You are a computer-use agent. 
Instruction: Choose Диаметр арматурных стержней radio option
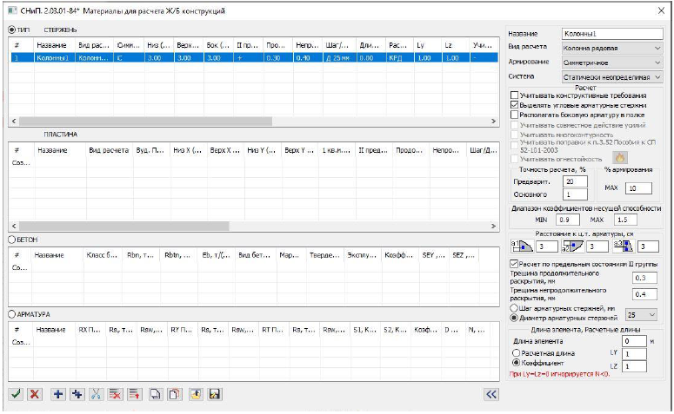pyautogui.click(x=514, y=318)
